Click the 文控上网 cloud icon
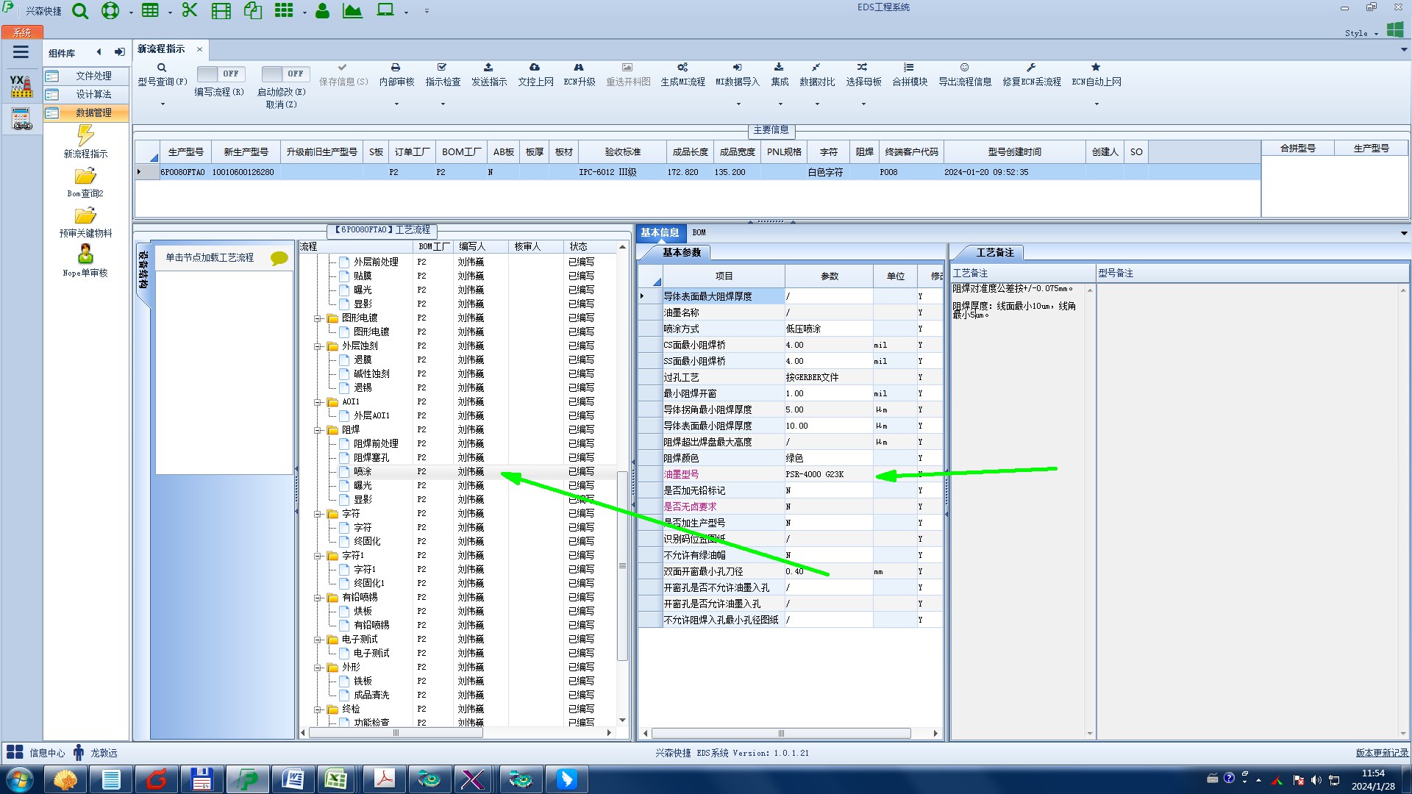 click(x=535, y=68)
